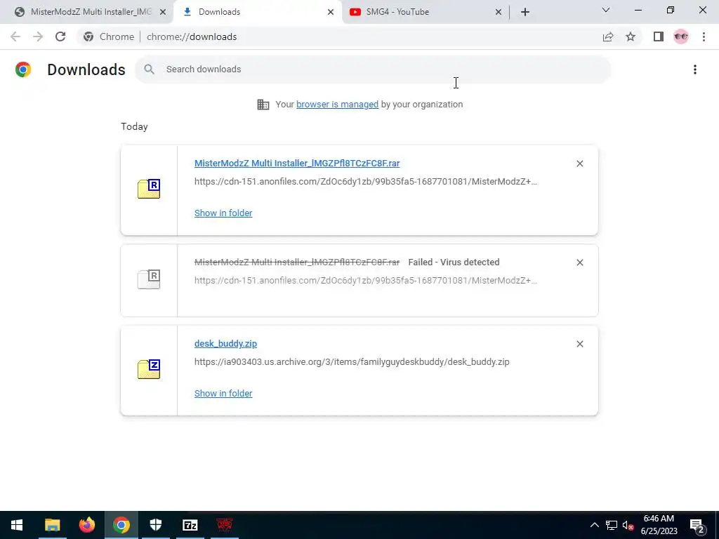The height and width of the screenshot is (539, 719).
Task: Show the MisterModzZ rar file in folder
Action: coord(223,213)
